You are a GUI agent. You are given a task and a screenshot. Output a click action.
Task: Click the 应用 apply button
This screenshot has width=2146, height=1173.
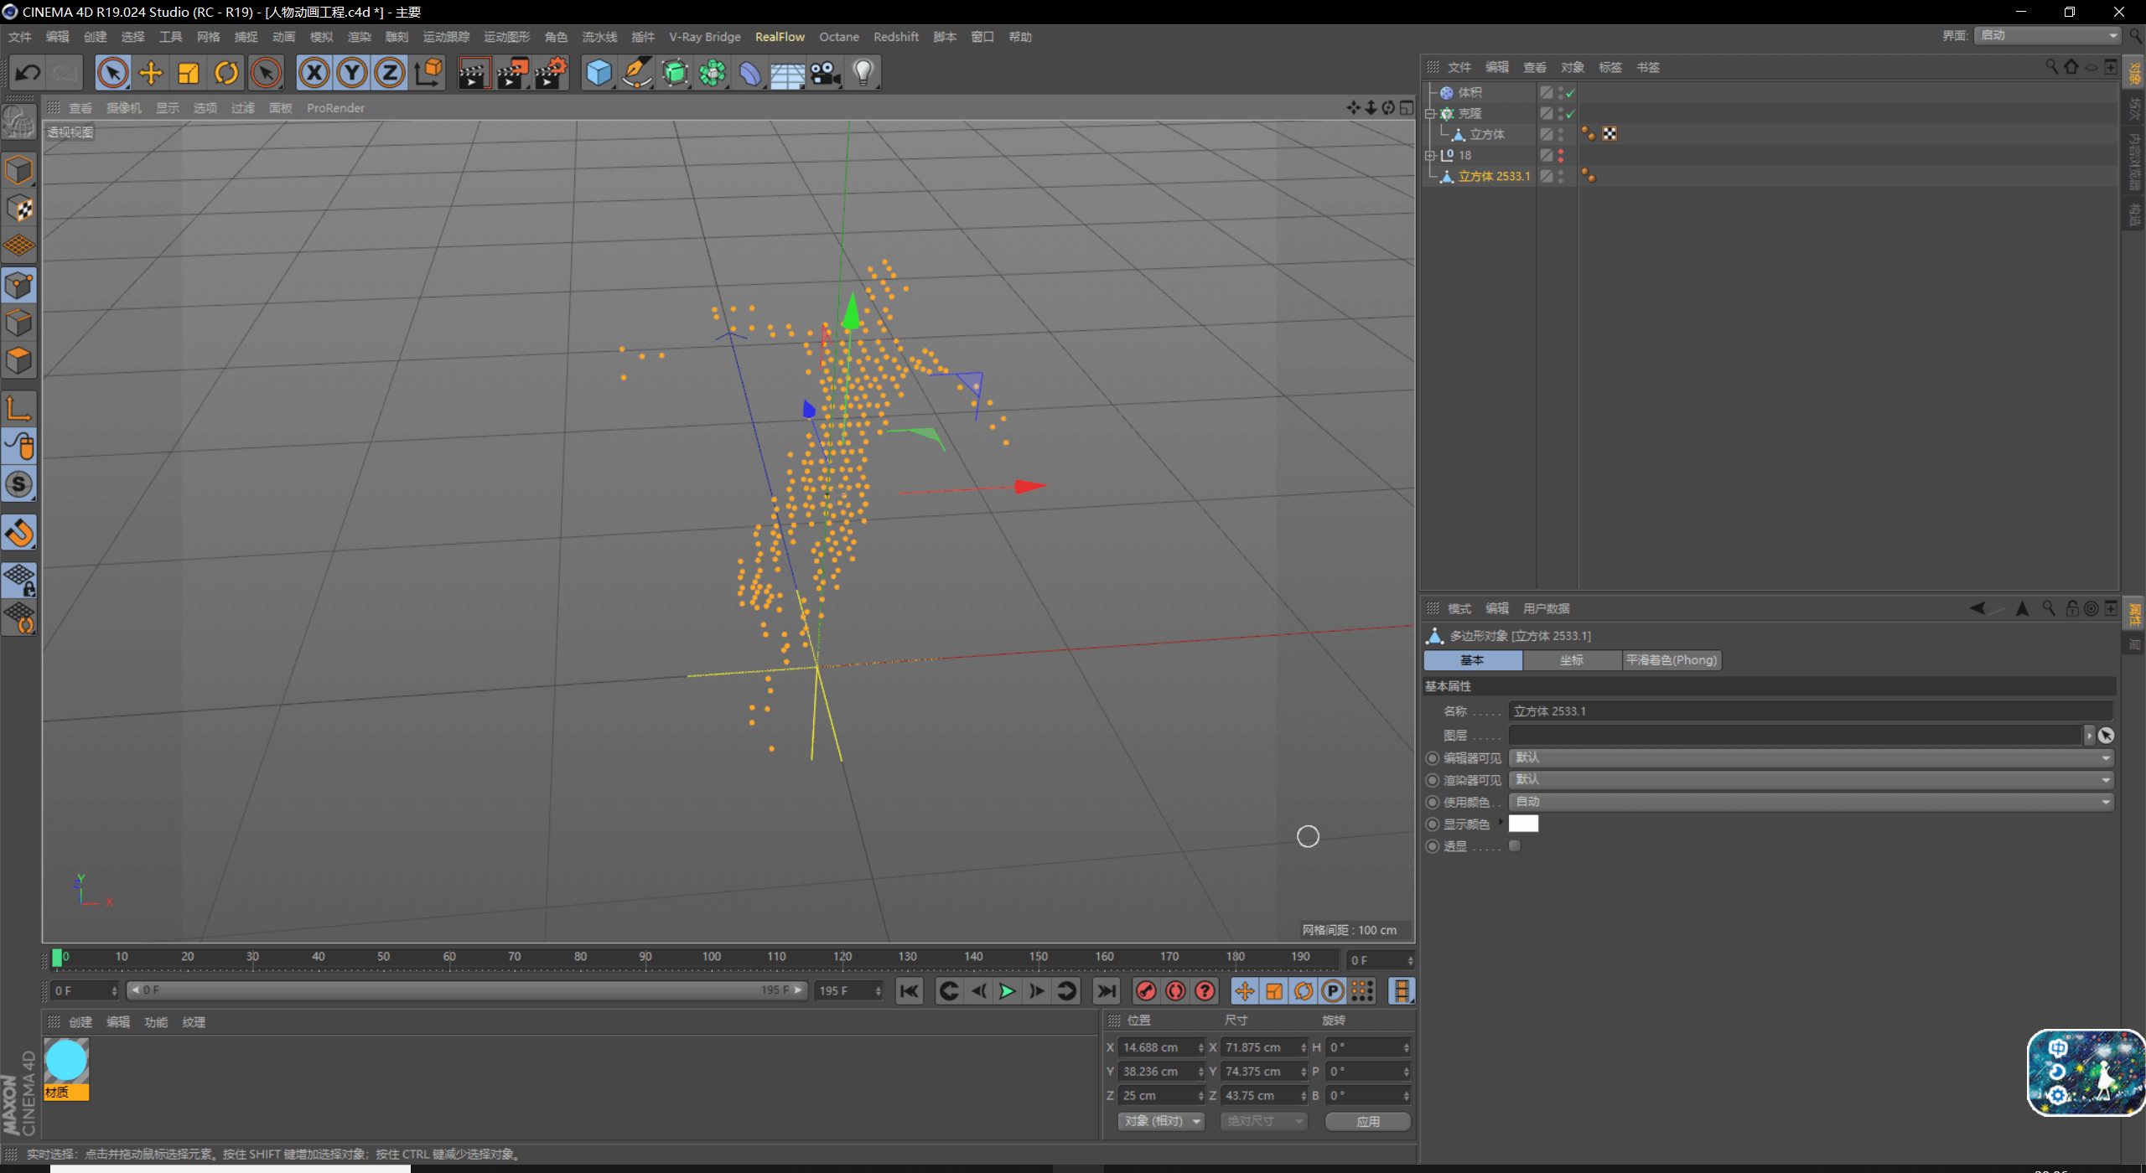[1367, 1121]
